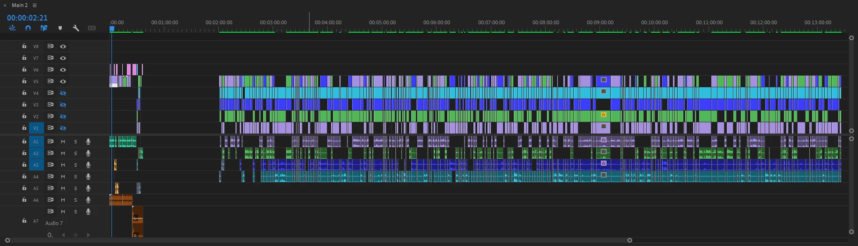This screenshot has height=246, width=858.
Task: Toggle sync lock on track V8
Action: coord(50,46)
